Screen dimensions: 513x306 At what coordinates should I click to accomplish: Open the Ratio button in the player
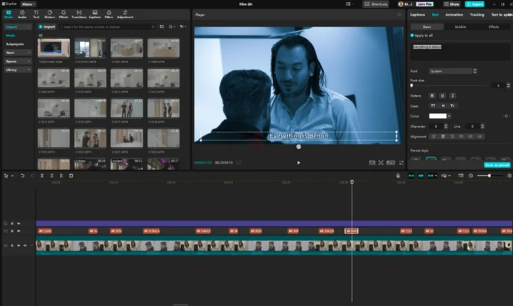tap(391, 163)
